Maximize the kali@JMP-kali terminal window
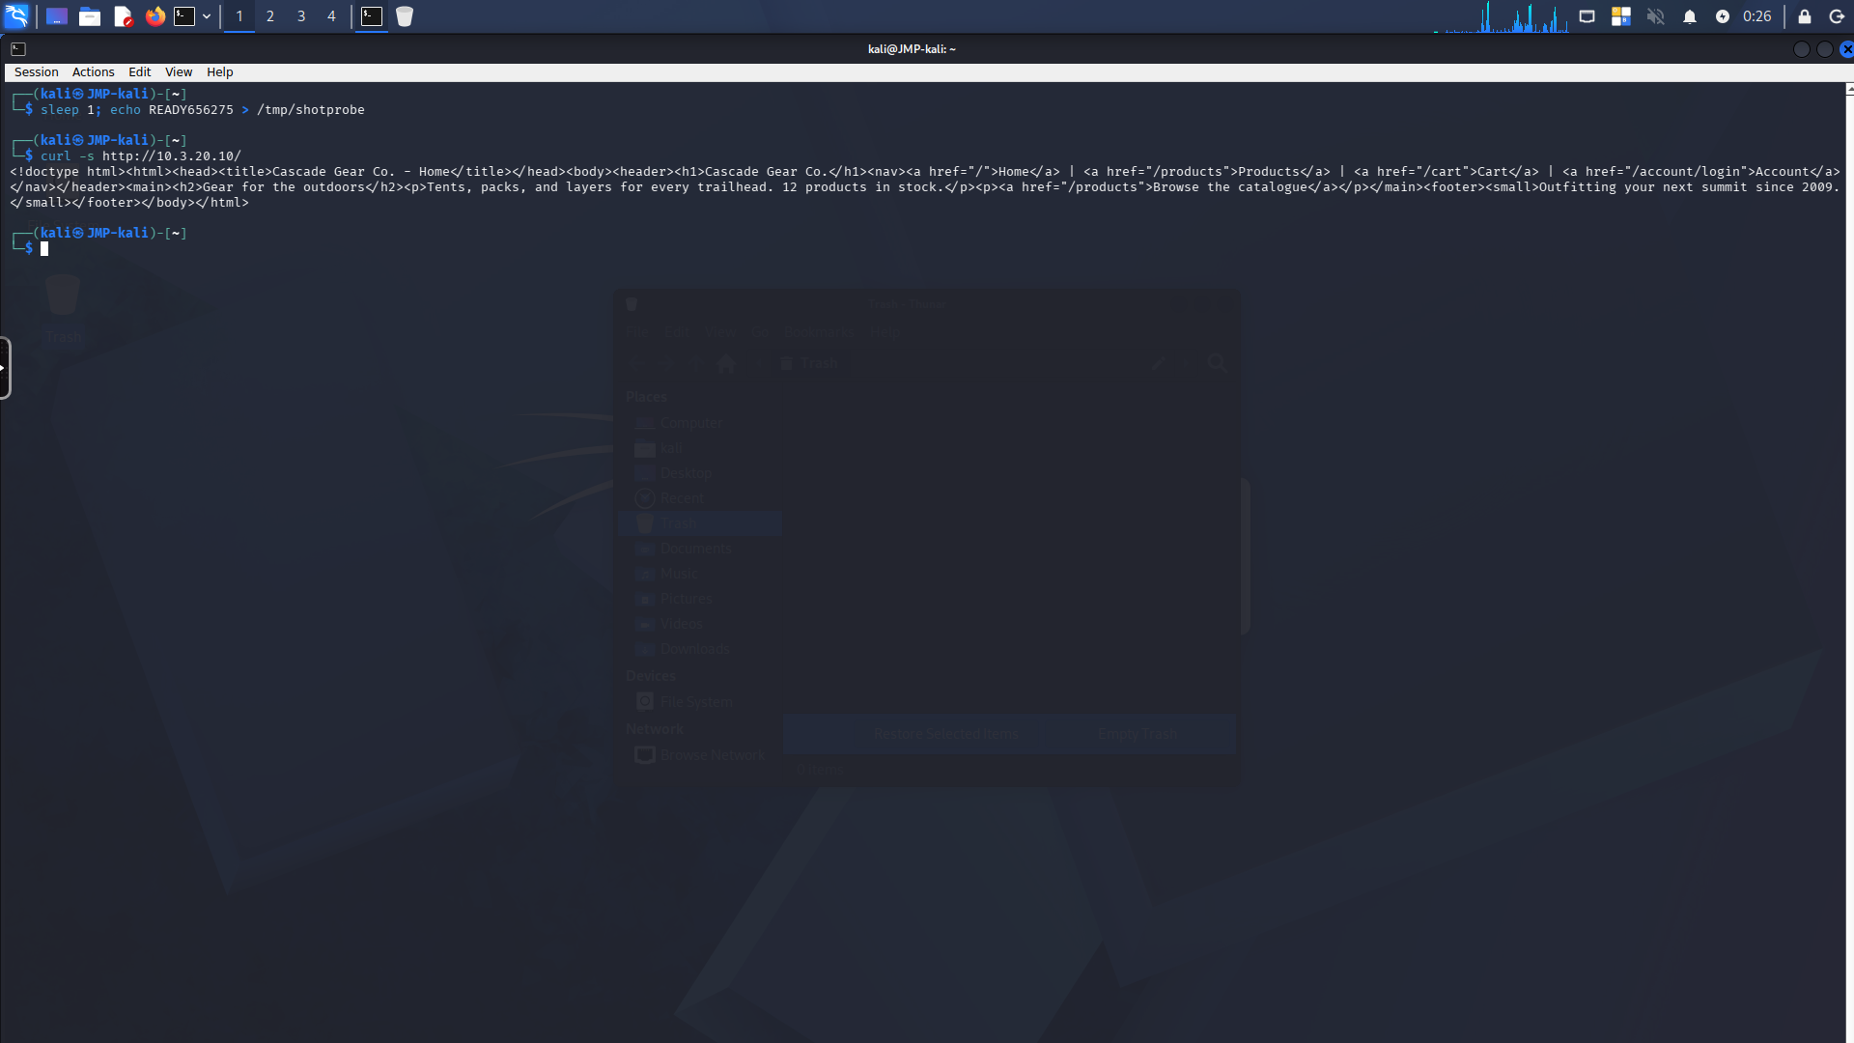1854x1043 pixels. pos(1825,49)
